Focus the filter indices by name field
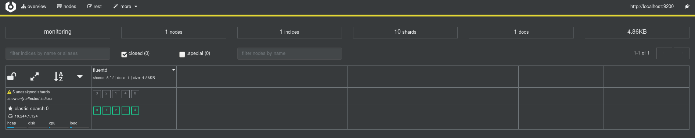 (x=58, y=53)
